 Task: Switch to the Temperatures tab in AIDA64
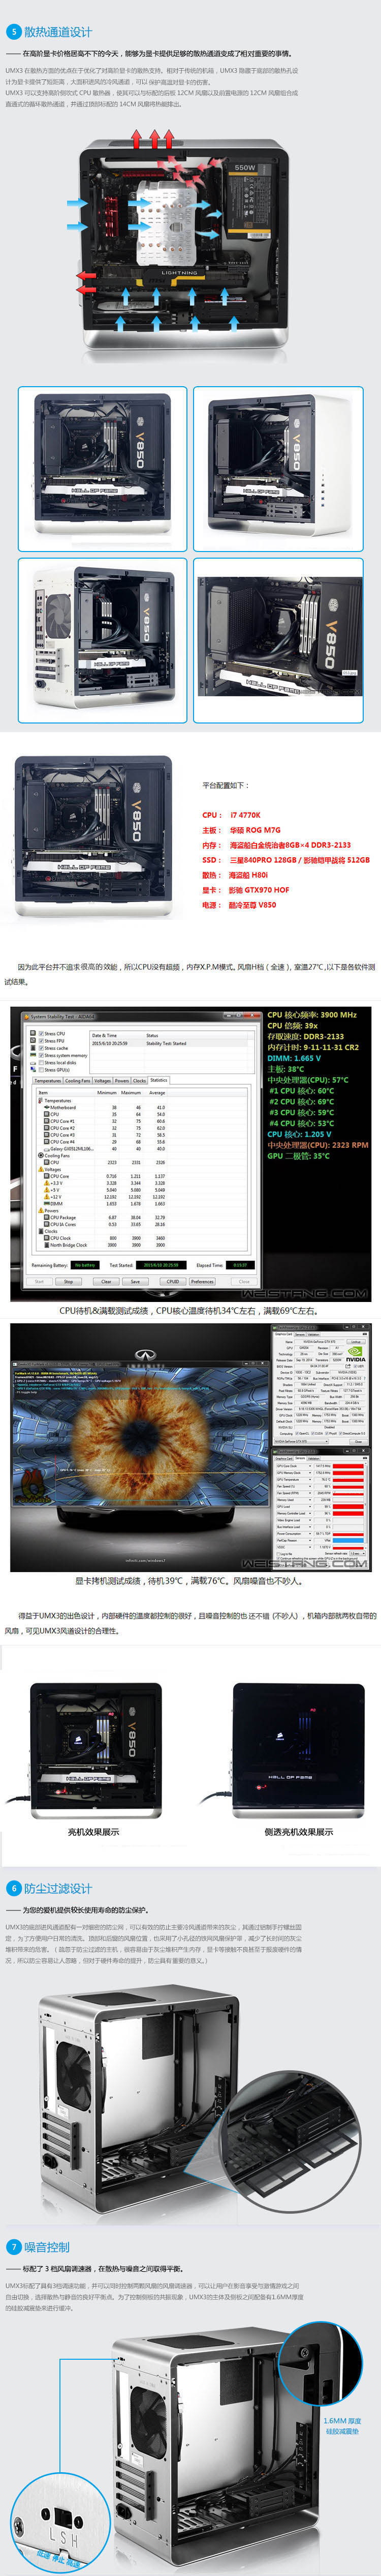[x=48, y=1081]
